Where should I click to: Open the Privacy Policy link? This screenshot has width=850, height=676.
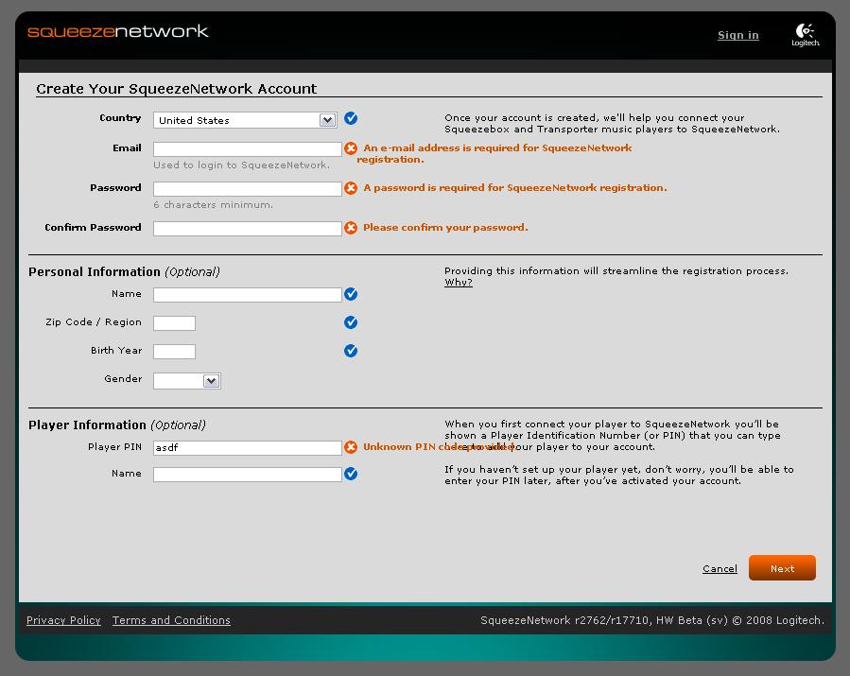63,620
